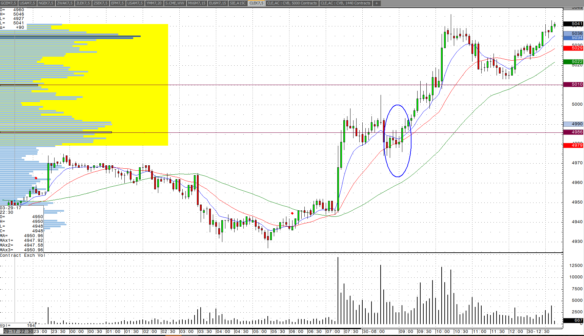Screen dimensions: 584x336
Task: Open the ZSEK7,5 tab
Action: (101, 3)
